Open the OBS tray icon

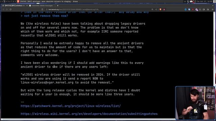click(194, 1)
